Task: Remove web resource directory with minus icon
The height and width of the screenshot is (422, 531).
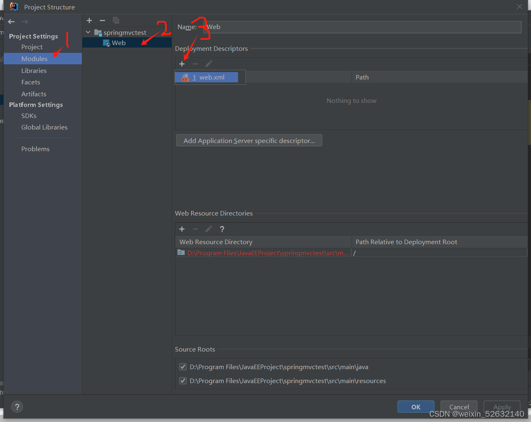Action: point(195,229)
